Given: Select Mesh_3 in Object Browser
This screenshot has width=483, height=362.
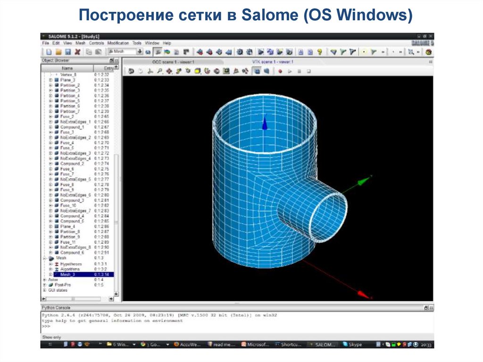Looking at the screenshot, I should point(67,274).
